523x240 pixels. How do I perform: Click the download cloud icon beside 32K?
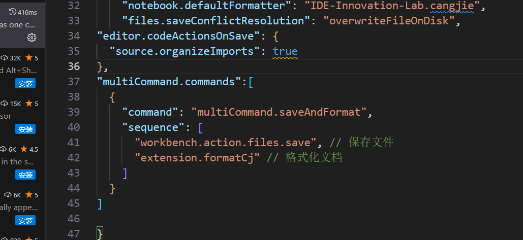pos(5,58)
